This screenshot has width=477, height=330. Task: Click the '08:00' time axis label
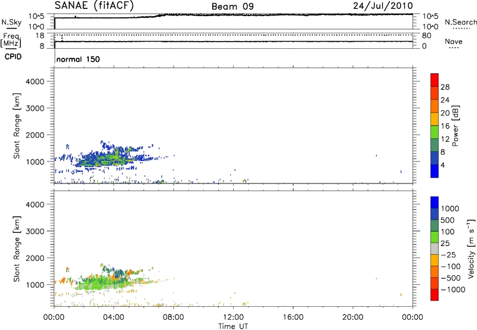[x=174, y=317]
